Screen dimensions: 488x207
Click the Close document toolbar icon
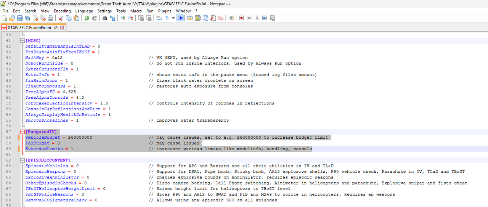coord(35,18)
